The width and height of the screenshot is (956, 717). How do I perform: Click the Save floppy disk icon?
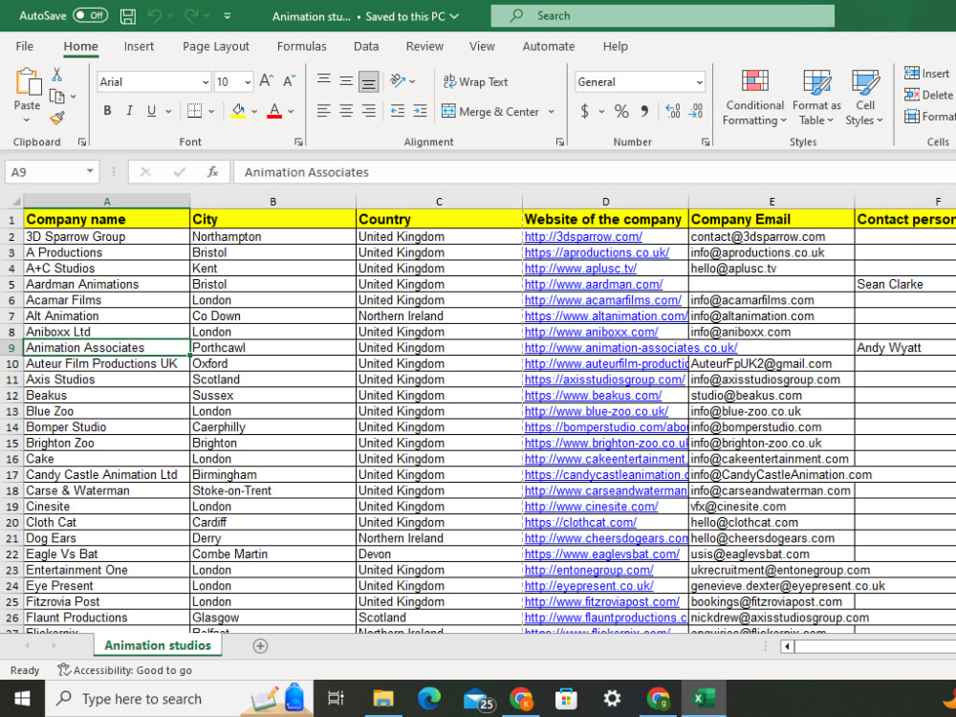click(x=128, y=16)
